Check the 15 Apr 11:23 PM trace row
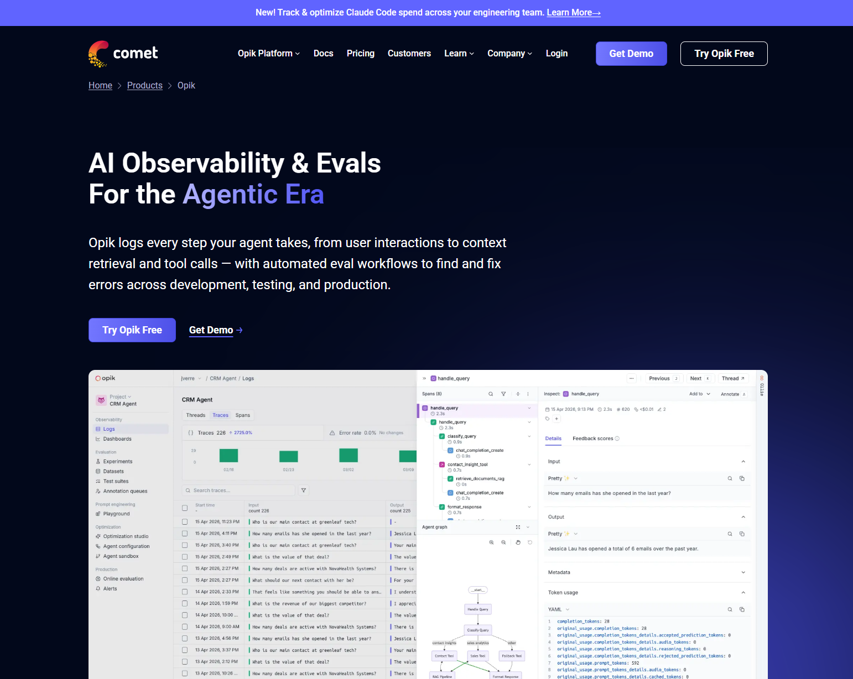This screenshot has width=853, height=679. pos(185,522)
